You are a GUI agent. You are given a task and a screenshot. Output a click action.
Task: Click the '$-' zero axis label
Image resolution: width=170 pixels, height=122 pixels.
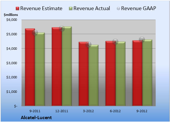click(x=16, y=106)
